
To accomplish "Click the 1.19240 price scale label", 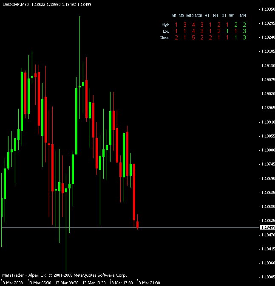I will click(268, 37).
